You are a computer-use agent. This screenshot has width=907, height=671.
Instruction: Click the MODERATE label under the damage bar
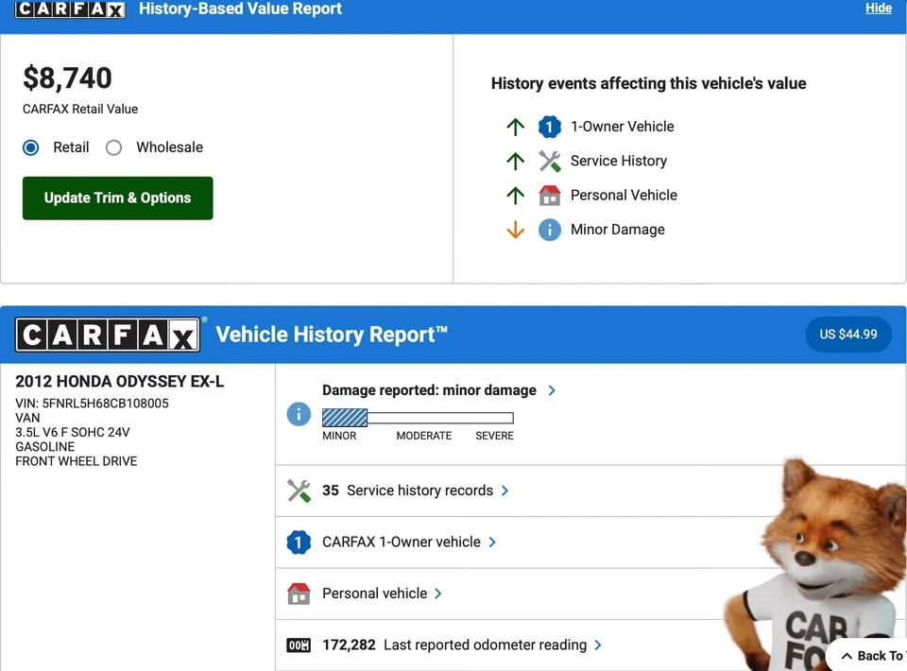(x=424, y=436)
